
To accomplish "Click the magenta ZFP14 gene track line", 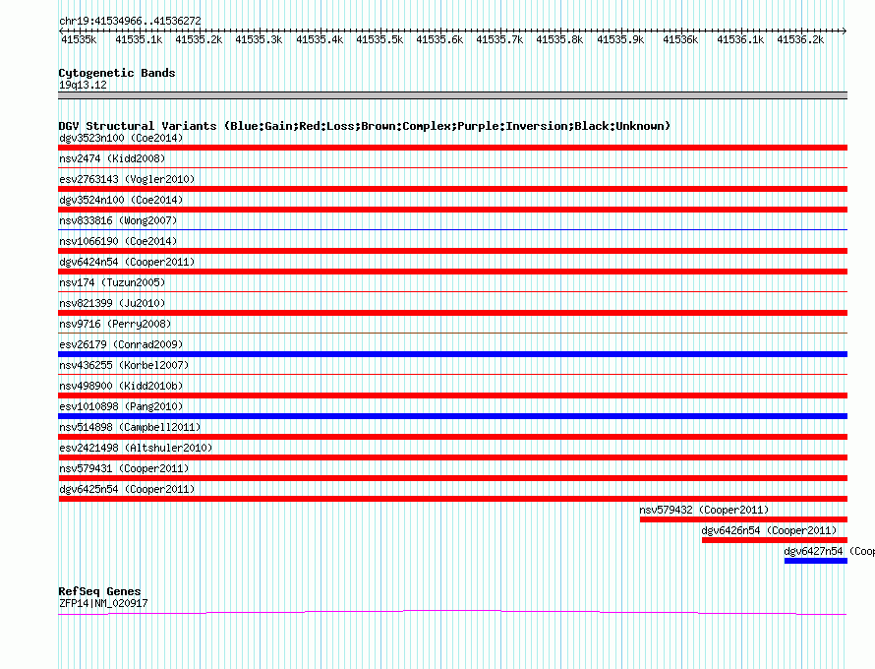I will [x=452, y=612].
